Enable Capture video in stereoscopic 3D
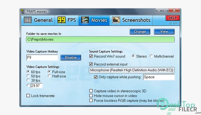Screen dimensions: 201x115 (x=91, y=91)
